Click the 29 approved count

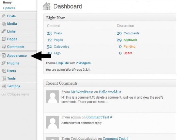click(x=119, y=40)
